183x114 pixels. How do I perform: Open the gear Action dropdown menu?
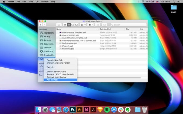(91, 25)
